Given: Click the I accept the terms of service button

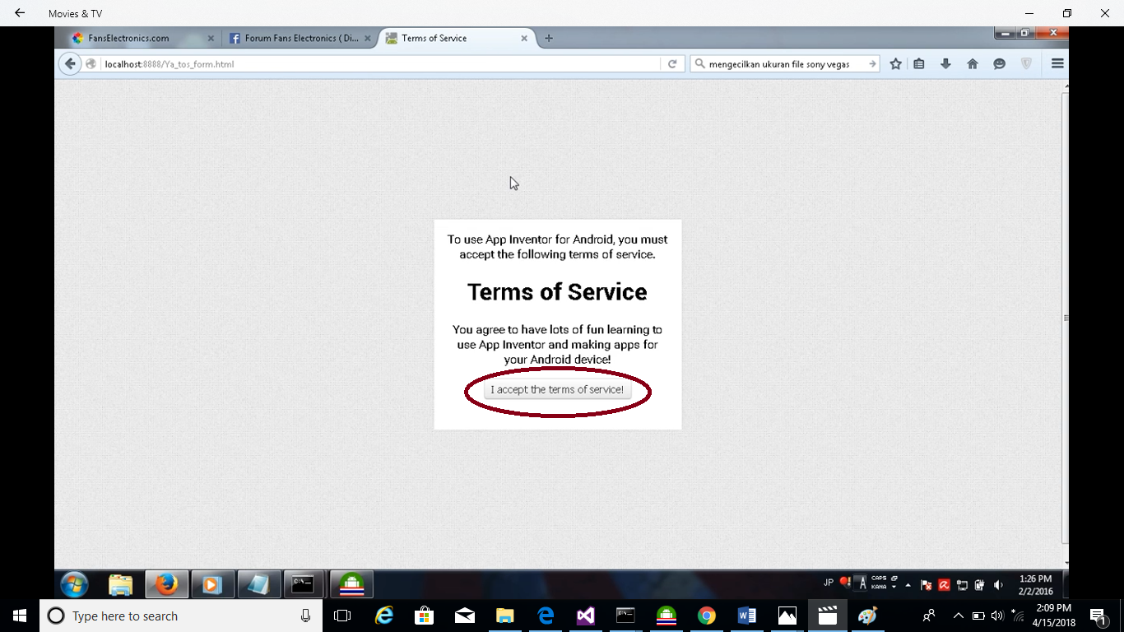Looking at the screenshot, I should 557,389.
